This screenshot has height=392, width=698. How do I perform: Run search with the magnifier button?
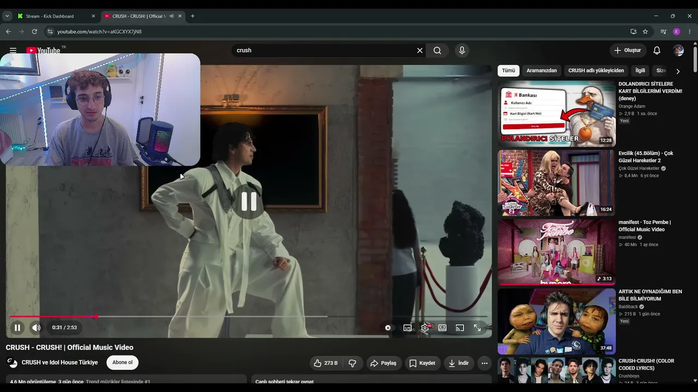(437, 50)
